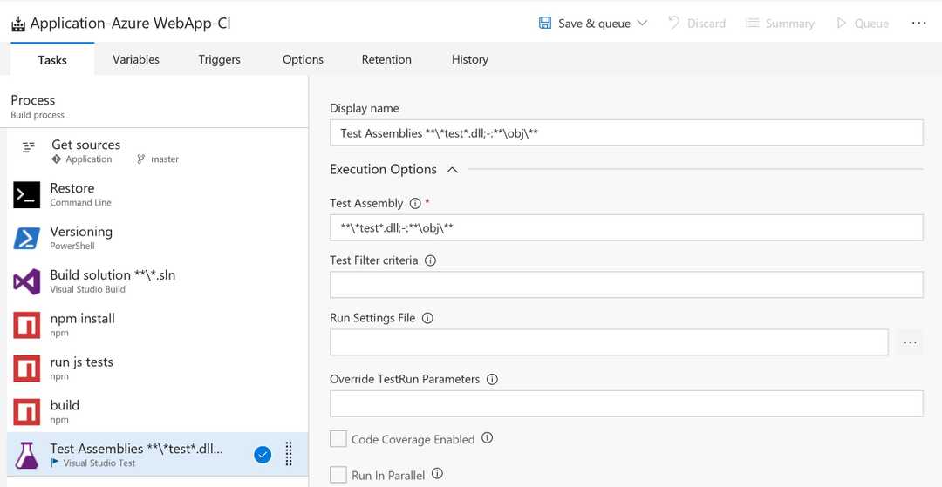Select the Get sources step
The width and height of the screenshot is (942, 487).
[x=85, y=151]
